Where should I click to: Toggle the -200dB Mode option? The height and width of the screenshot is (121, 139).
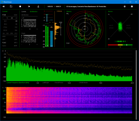(83, 83)
